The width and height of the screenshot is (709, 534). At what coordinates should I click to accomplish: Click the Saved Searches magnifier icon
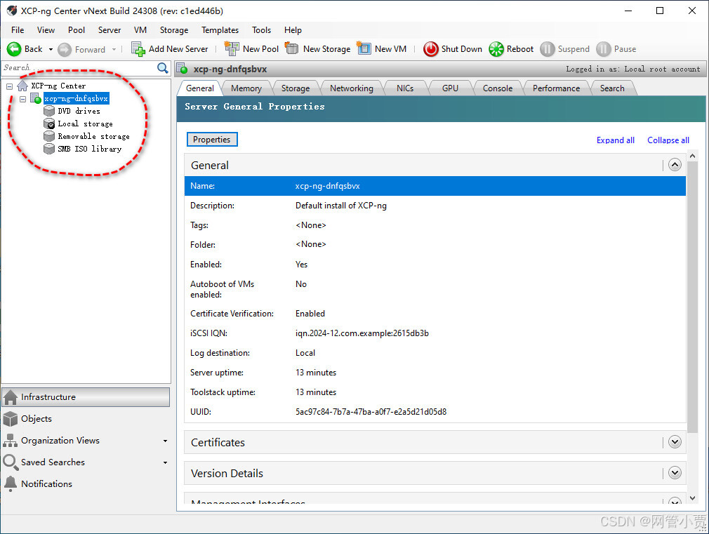point(11,462)
